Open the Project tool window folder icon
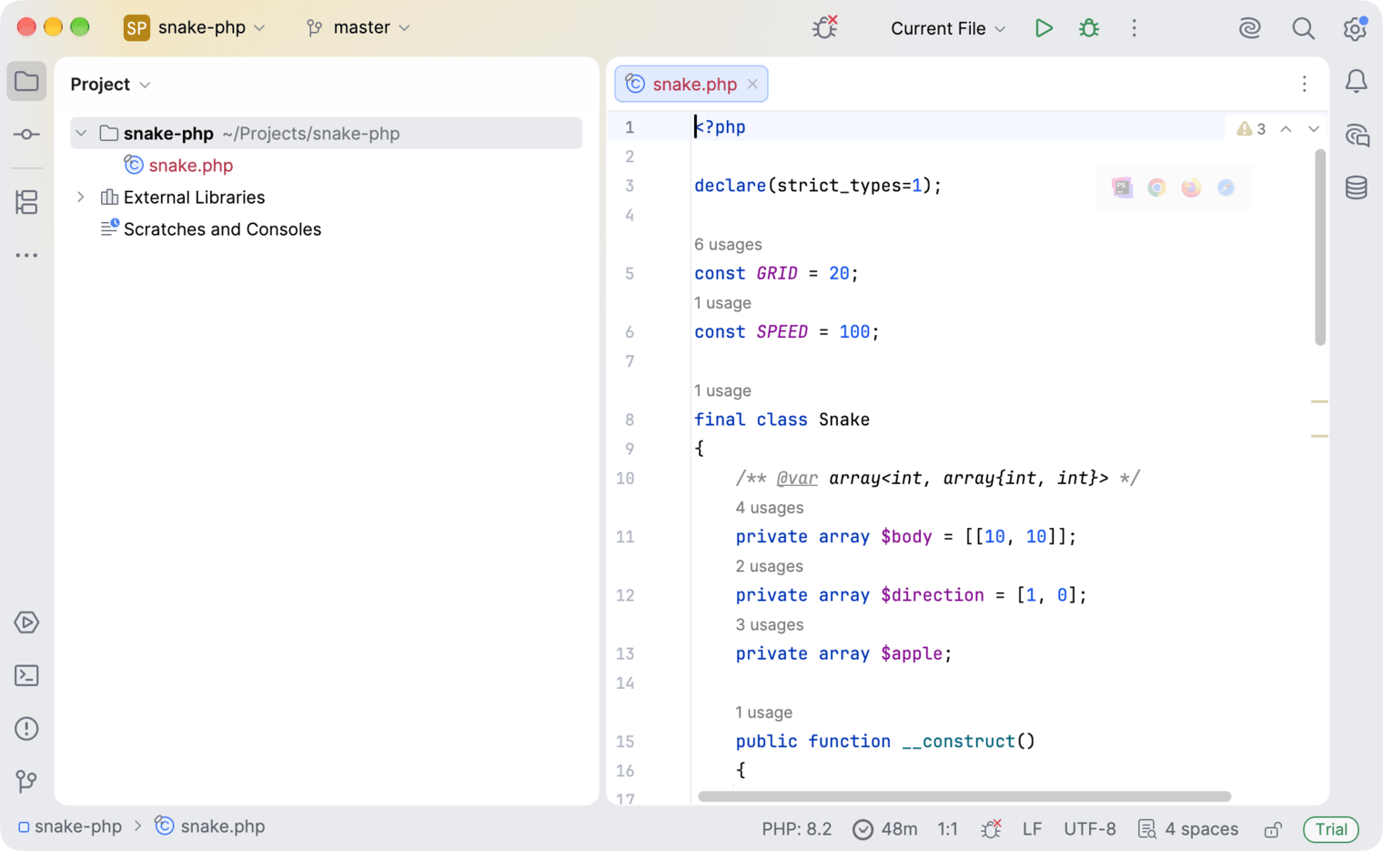 tap(26, 82)
